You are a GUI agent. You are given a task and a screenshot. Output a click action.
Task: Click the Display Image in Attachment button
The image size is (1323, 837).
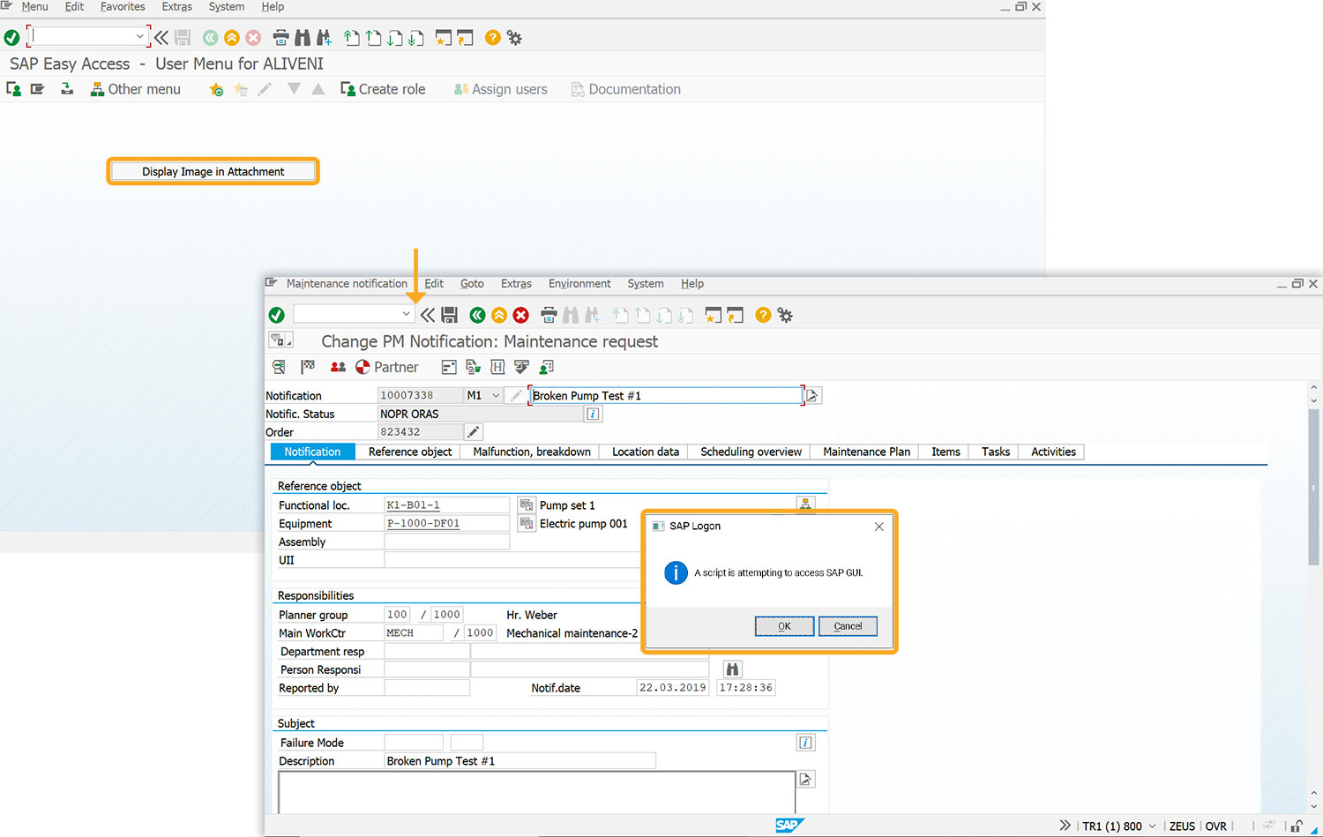click(213, 171)
